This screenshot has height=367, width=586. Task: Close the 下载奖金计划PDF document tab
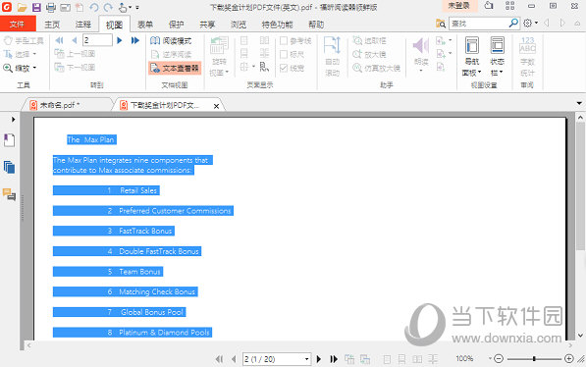(216, 106)
